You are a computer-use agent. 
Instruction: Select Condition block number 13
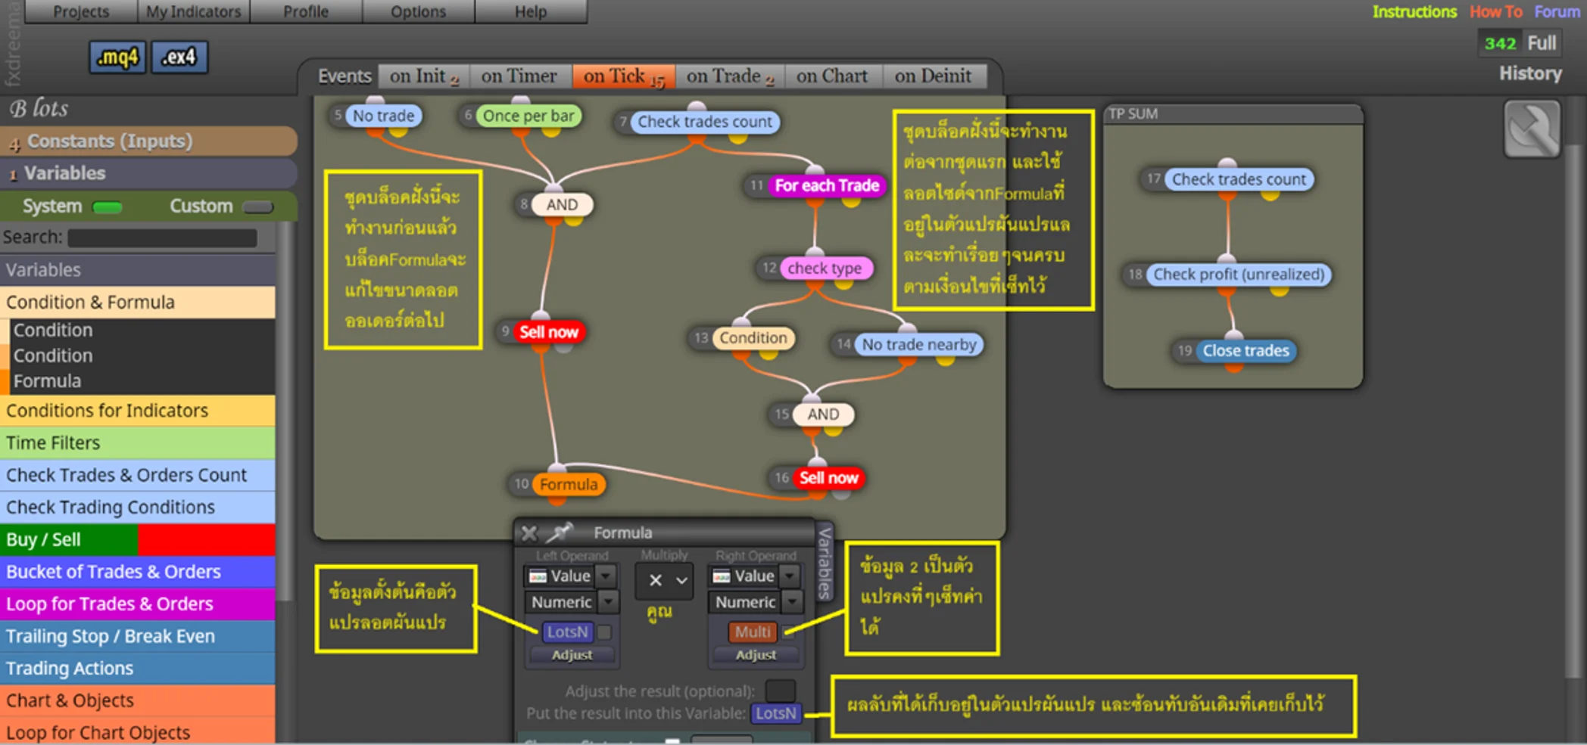(753, 337)
